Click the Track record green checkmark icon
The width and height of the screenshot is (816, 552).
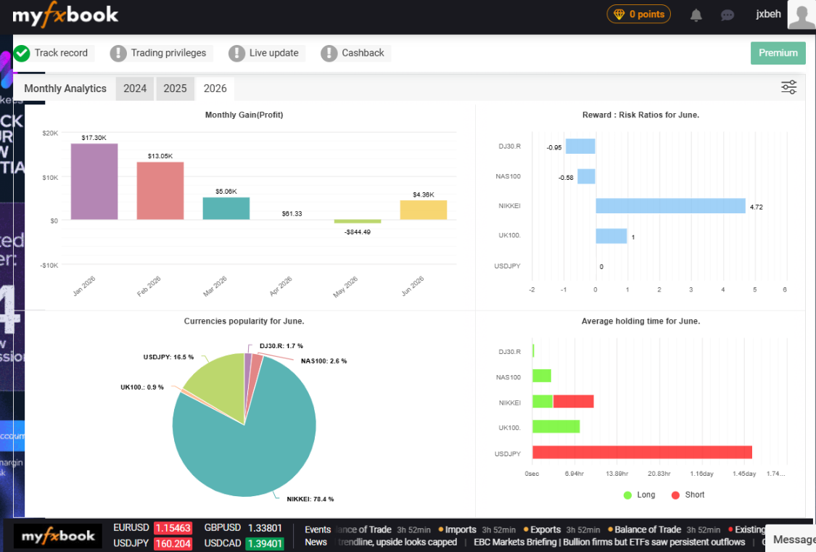coord(22,53)
